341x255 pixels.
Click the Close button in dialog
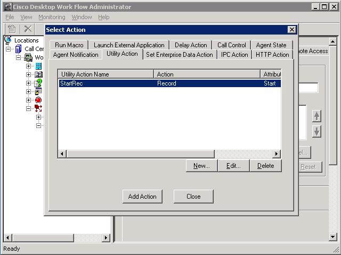point(193,197)
